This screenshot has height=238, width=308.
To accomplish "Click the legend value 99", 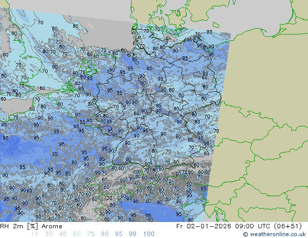I will [133, 234].
